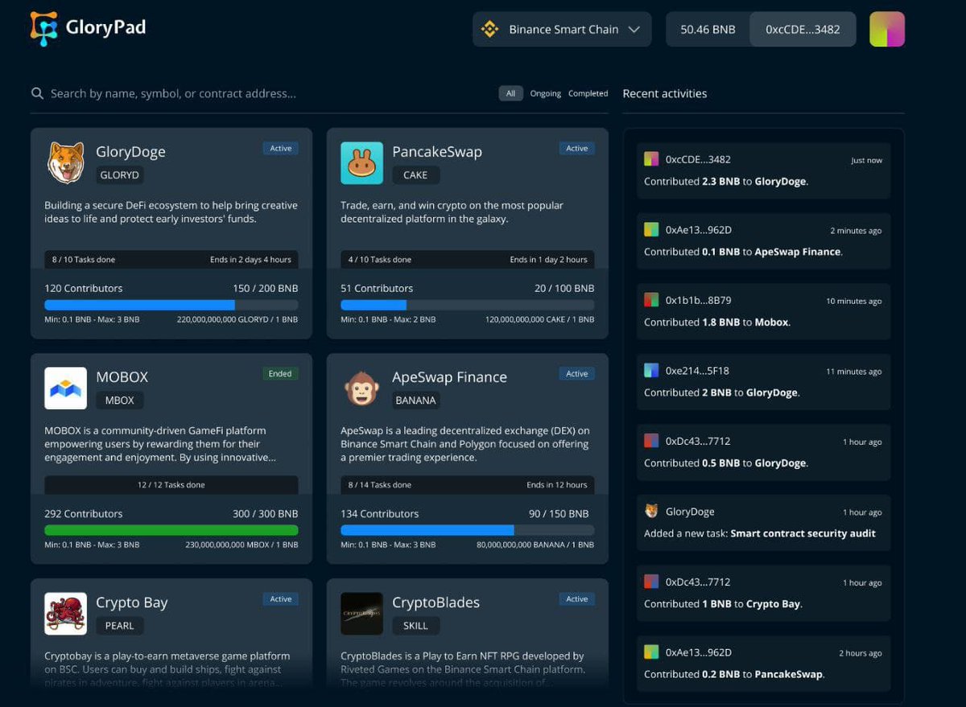
Task: Click the GloryPad logo icon
Action: tap(44, 28)
